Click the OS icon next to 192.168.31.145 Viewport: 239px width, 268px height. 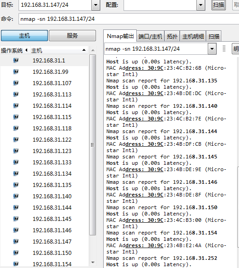(16, 219)
